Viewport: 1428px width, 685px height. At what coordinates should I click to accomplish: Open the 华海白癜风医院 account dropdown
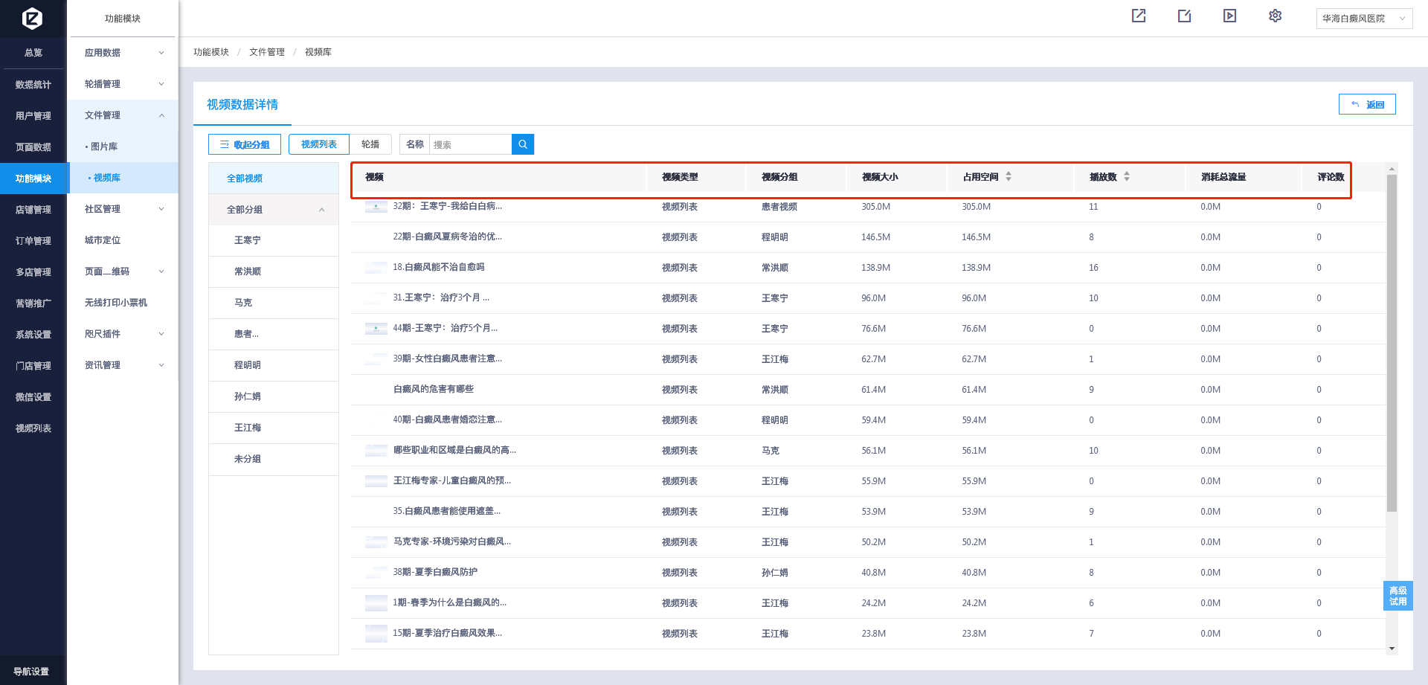point(1363,19)
